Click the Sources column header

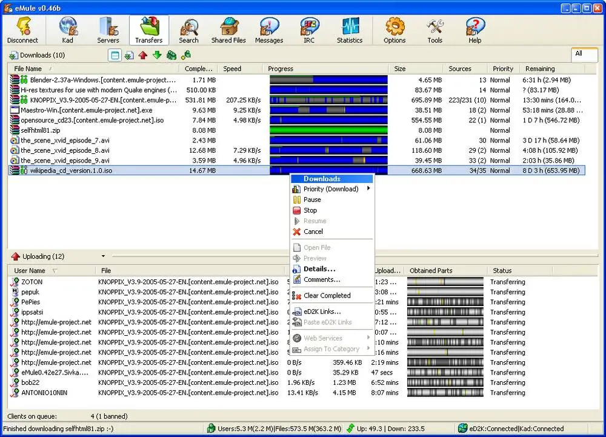click(460, 69)
